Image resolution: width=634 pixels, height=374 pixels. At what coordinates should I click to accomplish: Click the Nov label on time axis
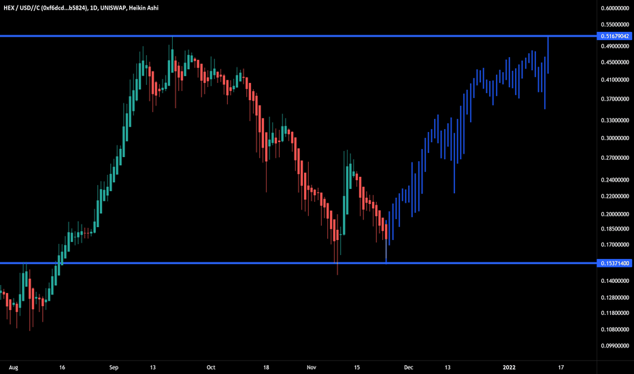click(311, 367)
